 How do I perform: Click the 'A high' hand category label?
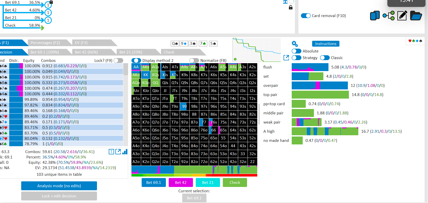pos(269,131)
